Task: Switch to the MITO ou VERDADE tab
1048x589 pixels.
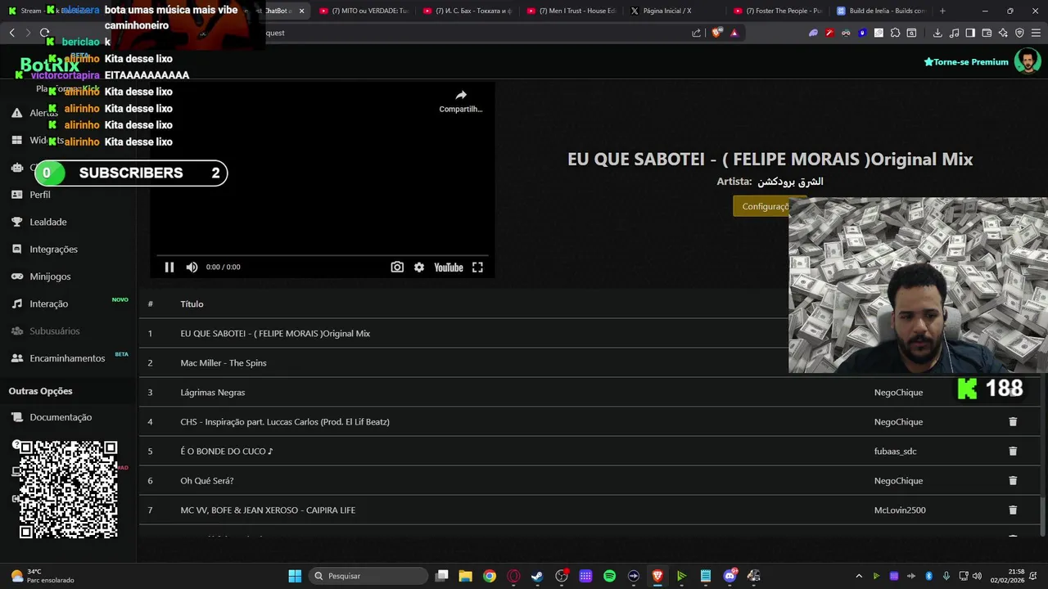Action: coord(364,11)
